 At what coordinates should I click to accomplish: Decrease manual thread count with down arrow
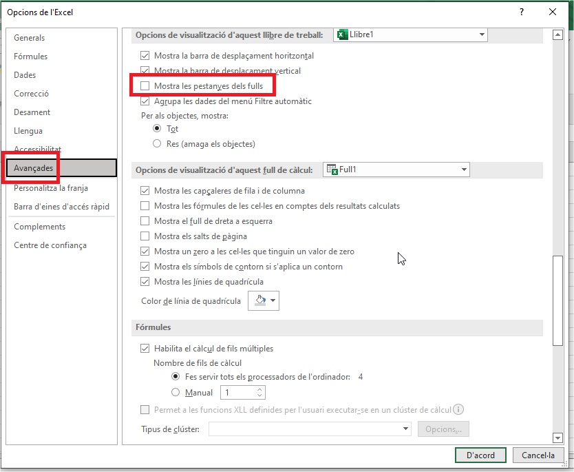[x=259, y=396]
